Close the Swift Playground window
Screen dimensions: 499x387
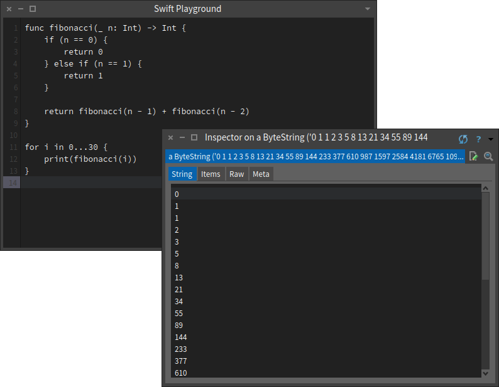point(9,9)
